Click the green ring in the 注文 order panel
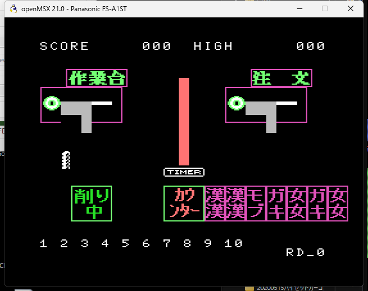 pos(237,103)
